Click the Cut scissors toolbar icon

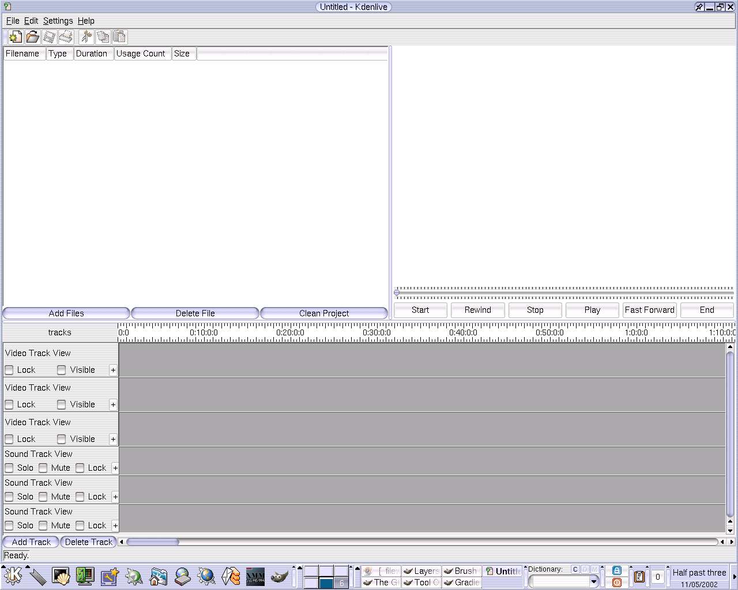(x=86, y=37)
